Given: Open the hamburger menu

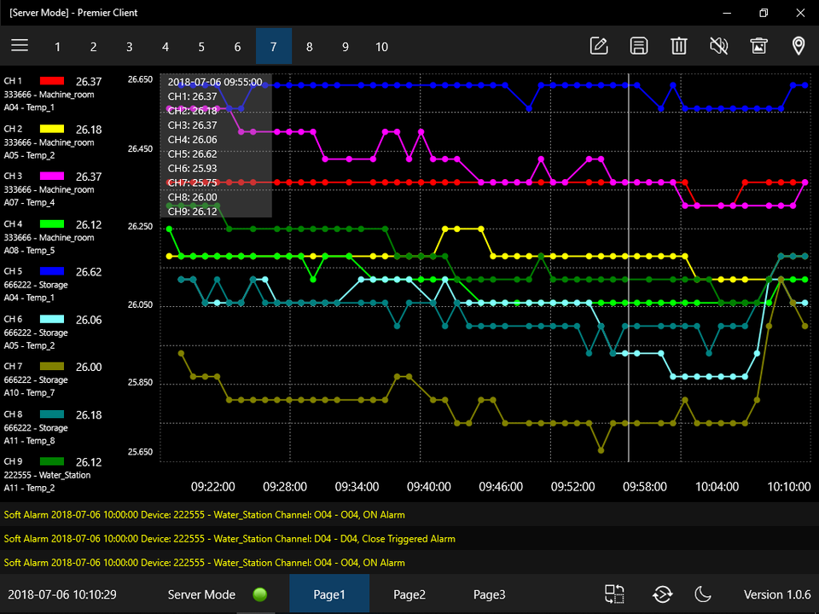Looking at the screenshot, I should point(20,46).
